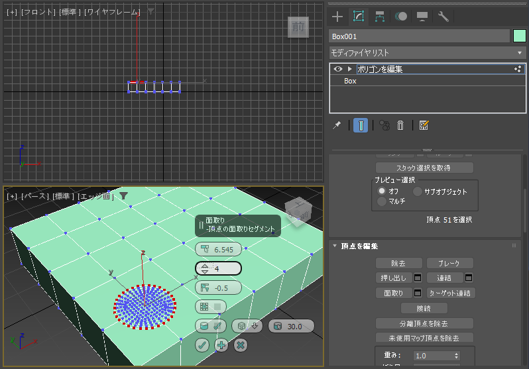Click the 重み value field 1.0
529x369 pixels.
[x=433, y=356]
